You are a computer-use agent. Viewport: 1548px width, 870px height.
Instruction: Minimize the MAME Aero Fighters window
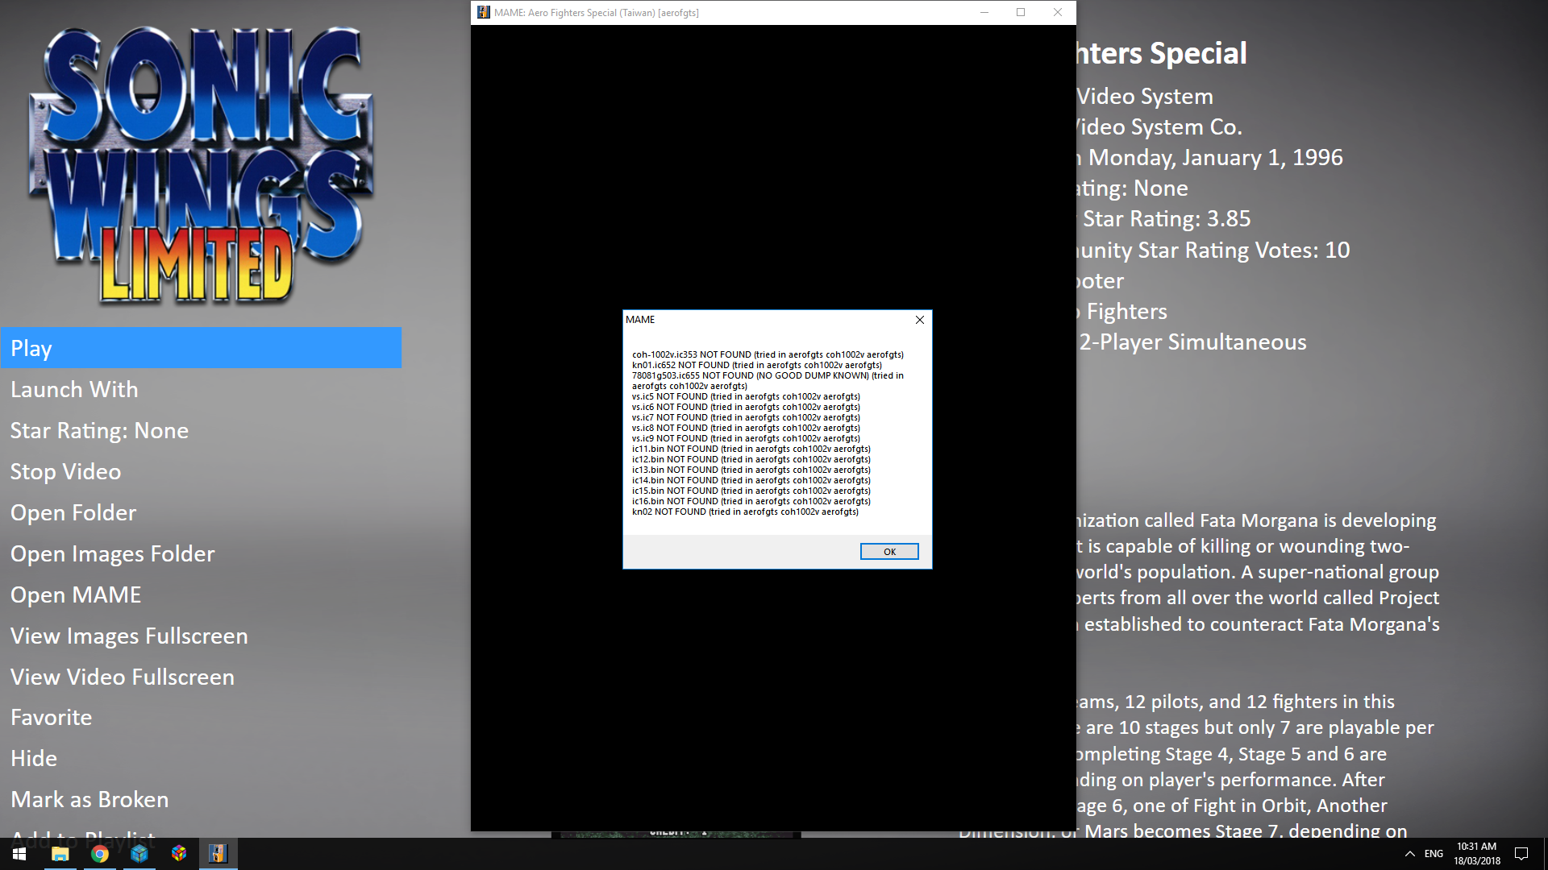[x=984, y=12]
